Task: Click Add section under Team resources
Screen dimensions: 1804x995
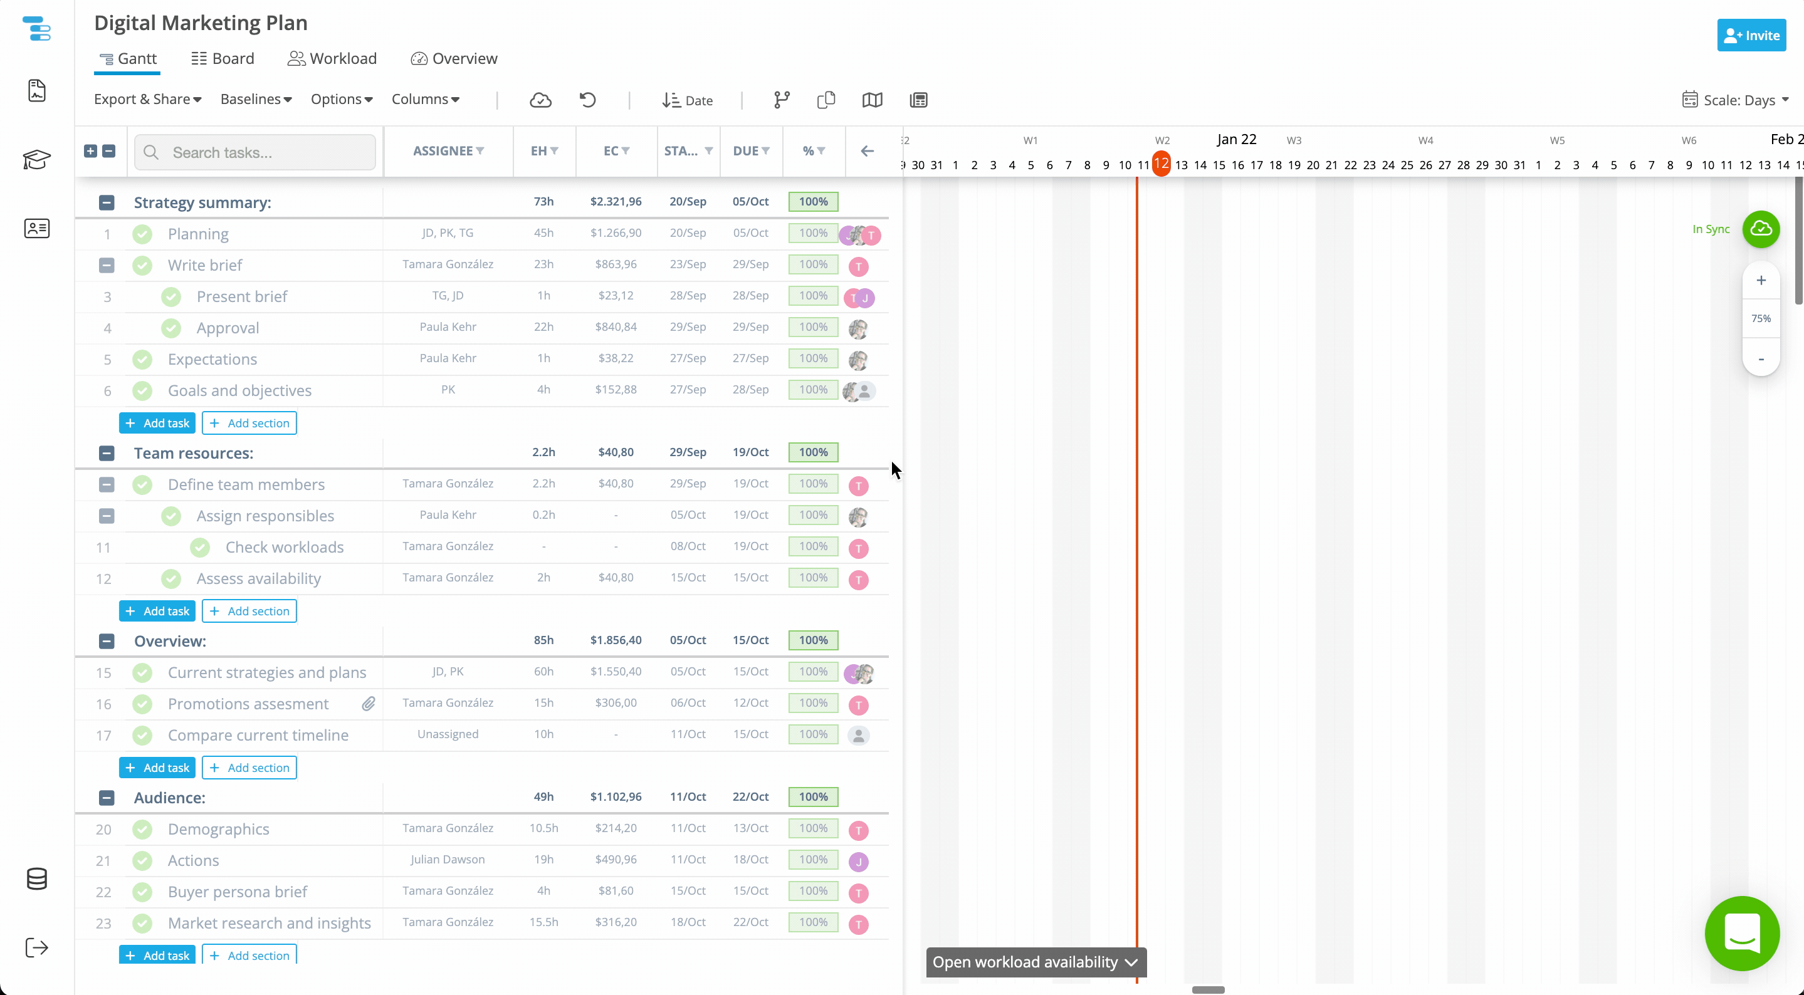Action: [x=249, y=612]
